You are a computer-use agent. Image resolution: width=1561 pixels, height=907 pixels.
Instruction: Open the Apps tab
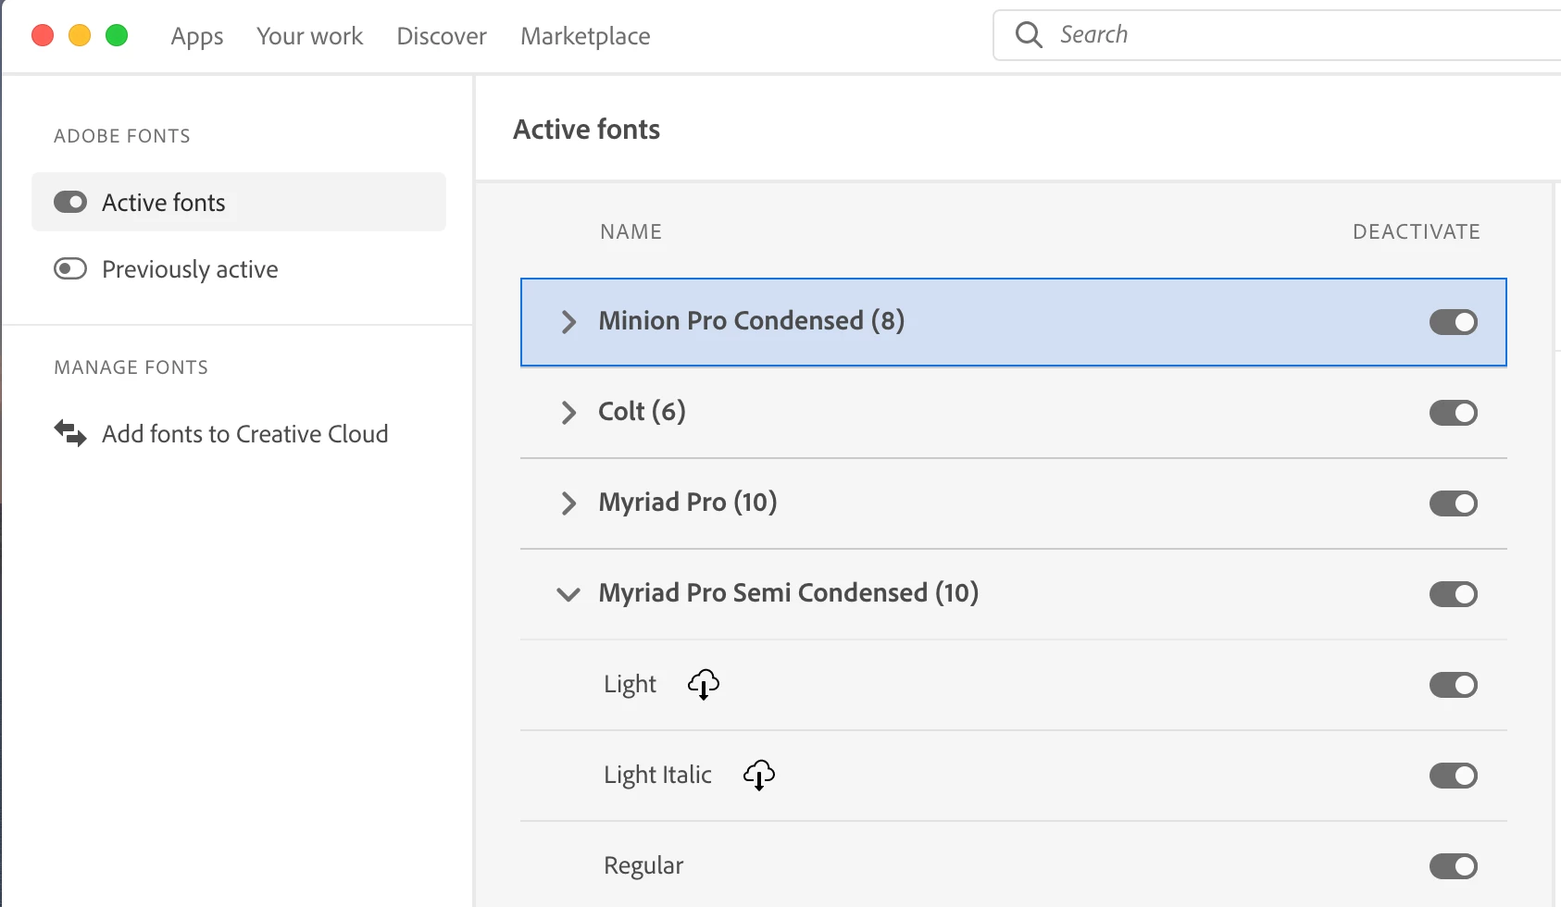[x=197, y=36]
